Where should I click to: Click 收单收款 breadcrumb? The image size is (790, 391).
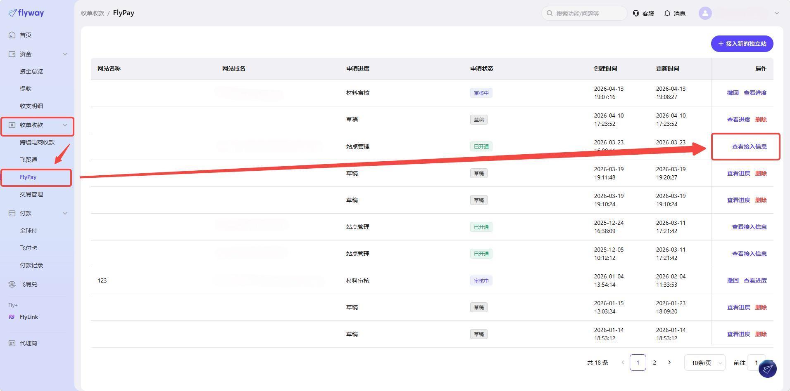pyautogui.click(x=93, y=13)
